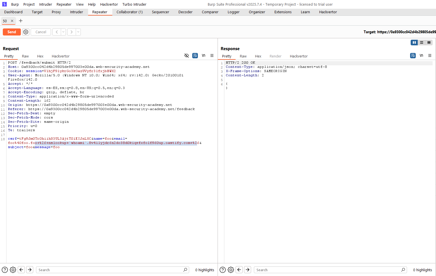Open request search settings gear icon
The image size is (436, 276).
(13, 270)
